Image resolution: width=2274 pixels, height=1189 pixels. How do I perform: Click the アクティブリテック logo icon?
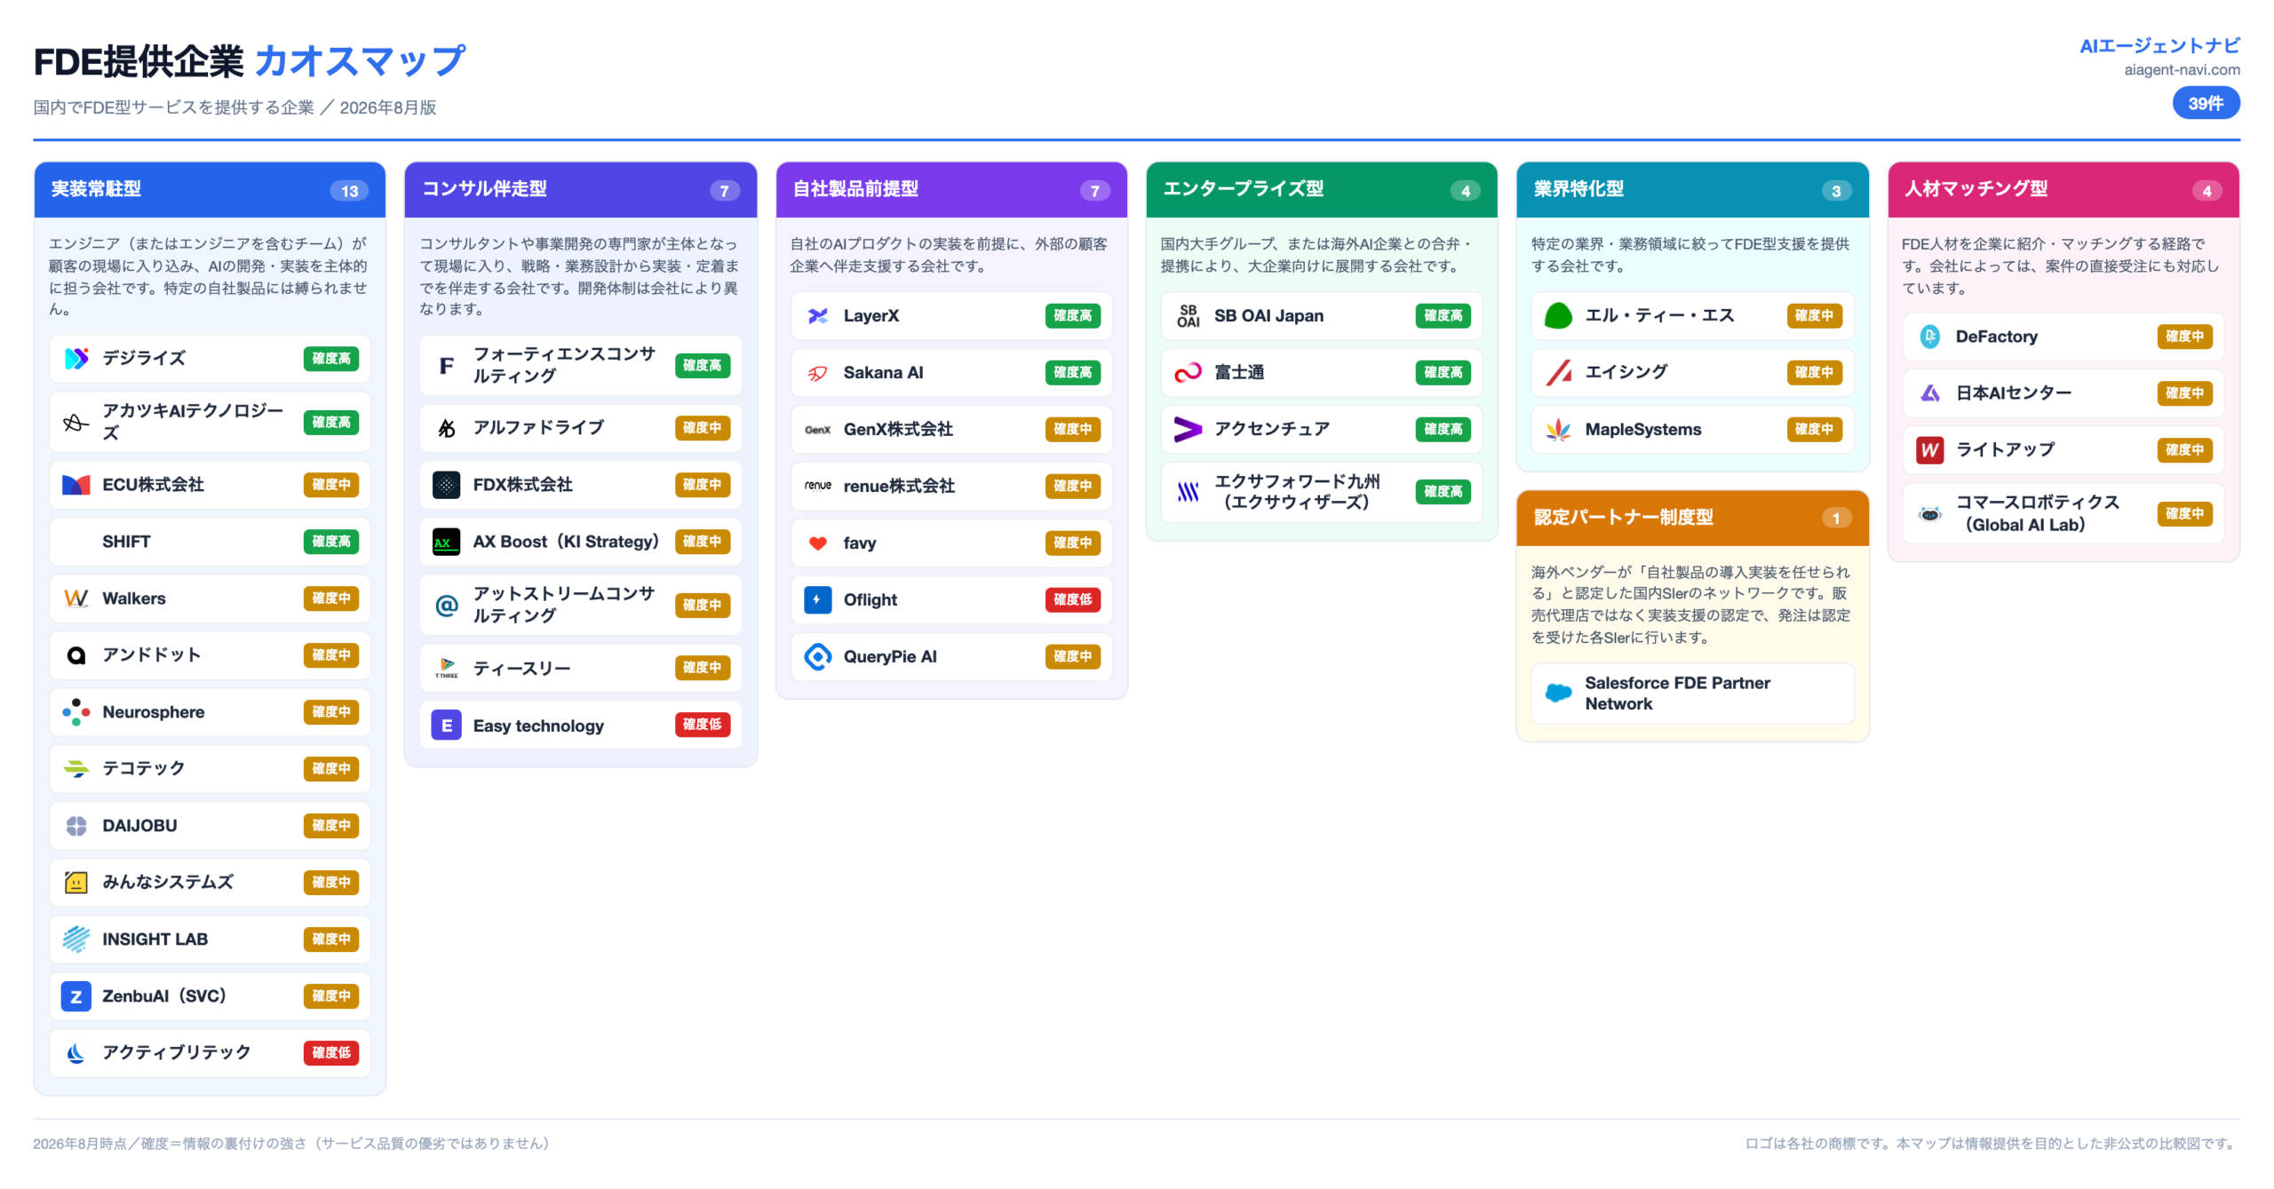click(76, 1053)
